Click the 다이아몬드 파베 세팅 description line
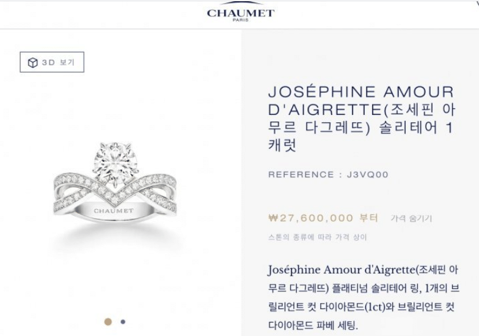This screenshot has height=336, width=479. point(313,325)
